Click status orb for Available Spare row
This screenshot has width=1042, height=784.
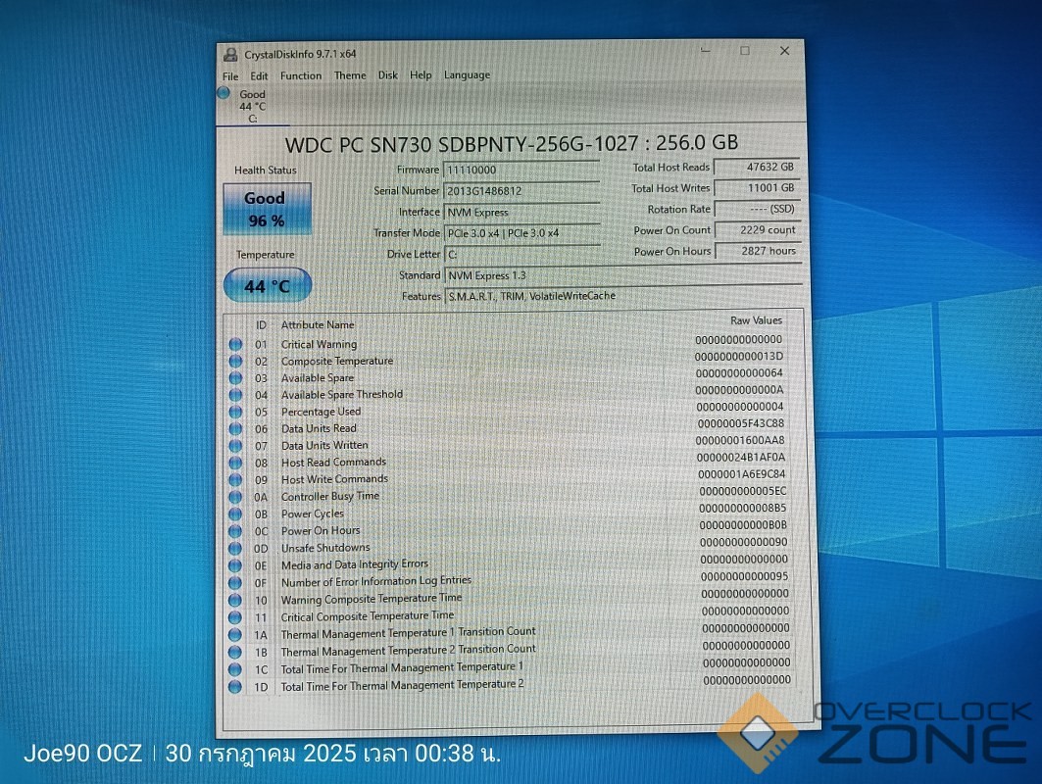(235, 378)
